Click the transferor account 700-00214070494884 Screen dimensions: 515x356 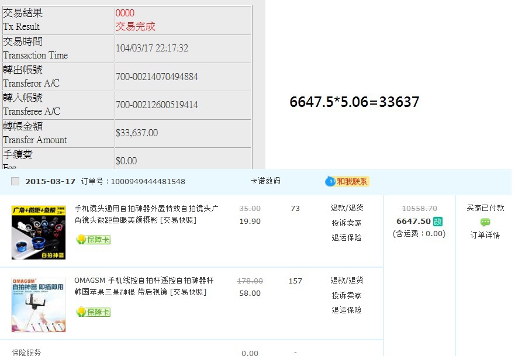point(157,77)
